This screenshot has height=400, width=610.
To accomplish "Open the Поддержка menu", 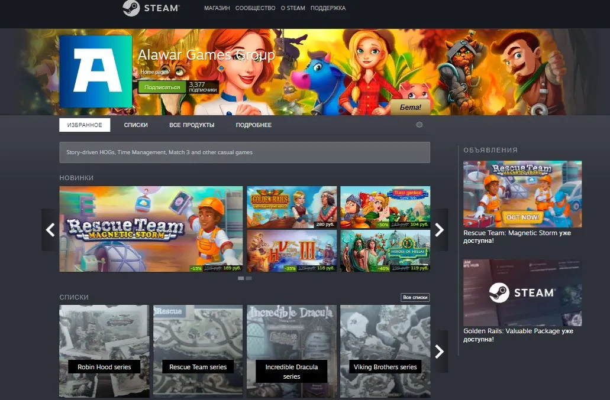I will [328, 8].
